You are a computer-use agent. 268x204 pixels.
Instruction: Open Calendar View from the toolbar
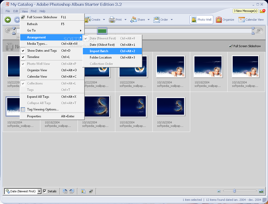[251, 20]
